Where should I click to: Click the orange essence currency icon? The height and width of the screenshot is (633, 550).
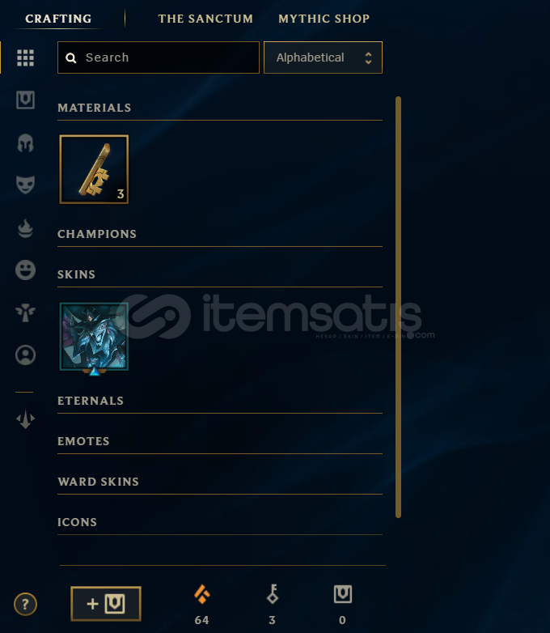coord(201,594)
